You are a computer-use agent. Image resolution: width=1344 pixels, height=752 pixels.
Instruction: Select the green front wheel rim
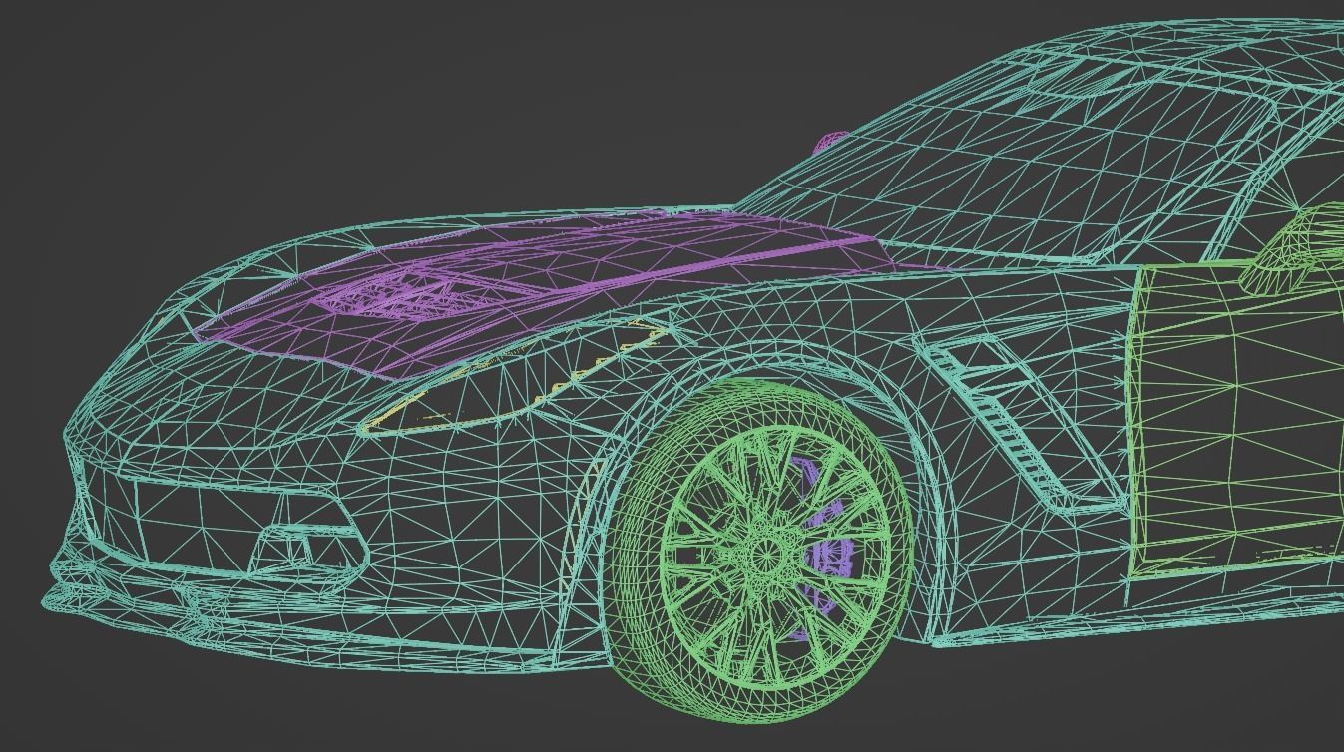click(x=773, y=556)
